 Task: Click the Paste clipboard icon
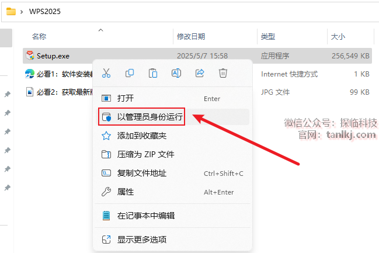click(153, 73)
